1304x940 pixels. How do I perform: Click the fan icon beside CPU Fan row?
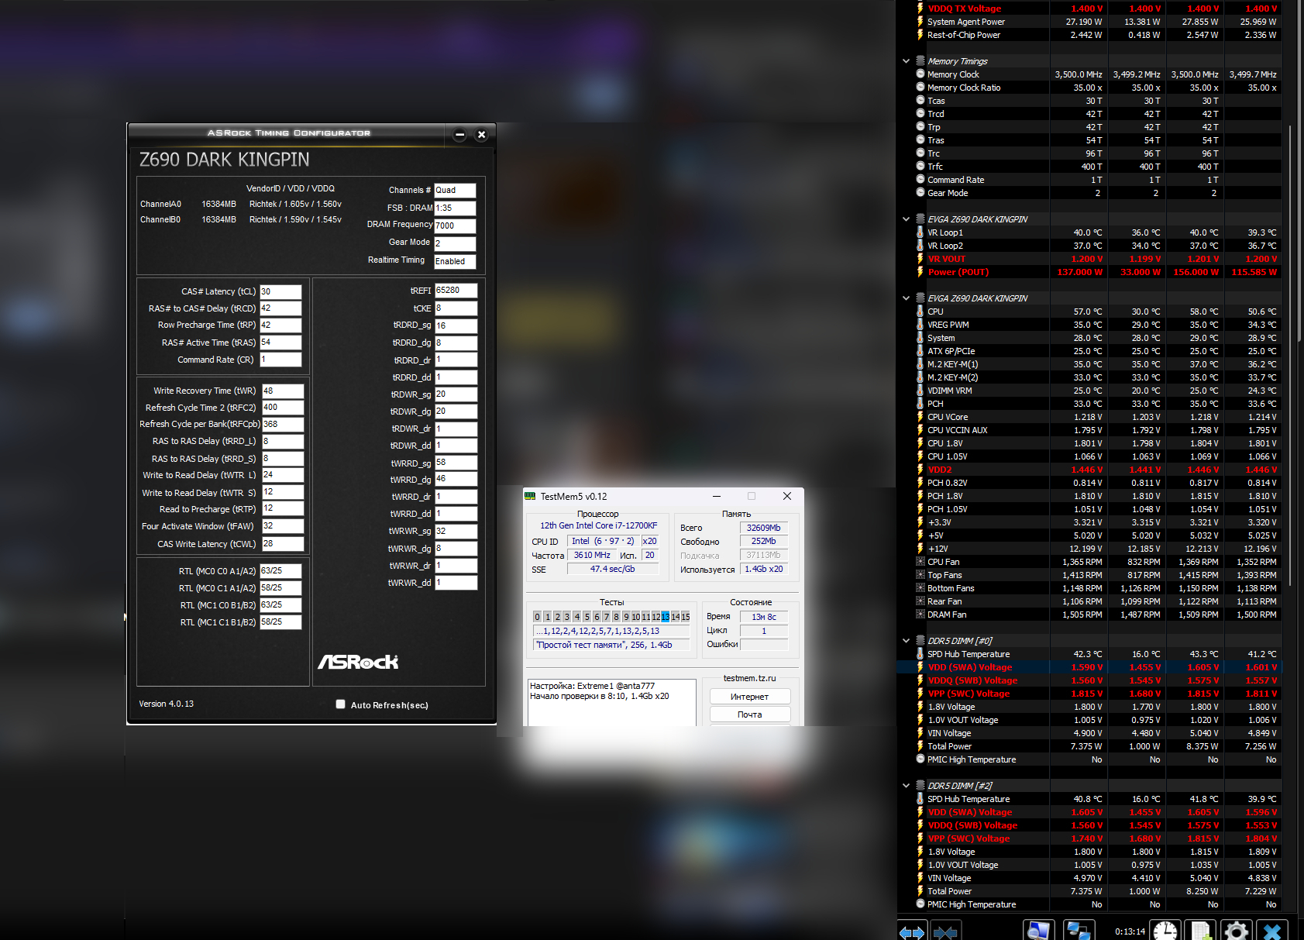920,562
